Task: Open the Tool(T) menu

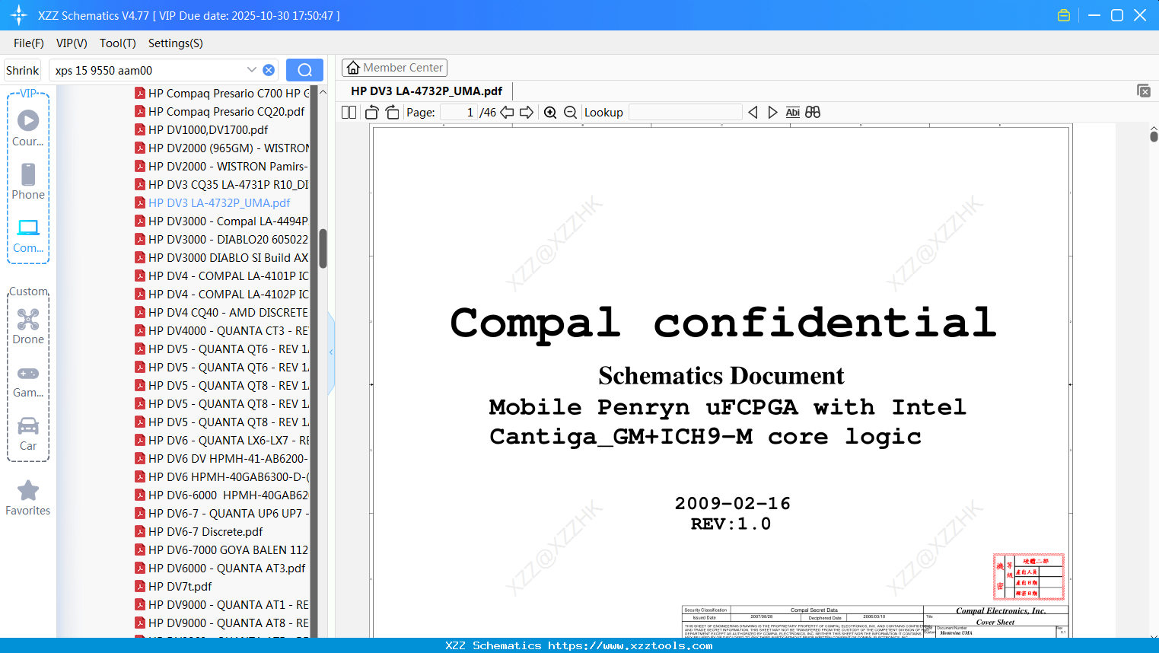Action: (118, 43)
